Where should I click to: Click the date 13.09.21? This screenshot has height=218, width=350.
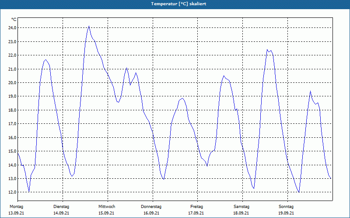click(16, 213)
